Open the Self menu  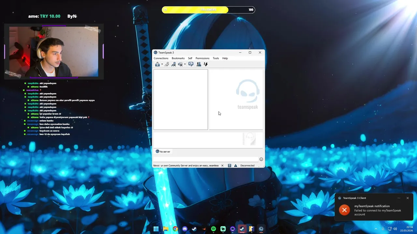click(190, 58)
